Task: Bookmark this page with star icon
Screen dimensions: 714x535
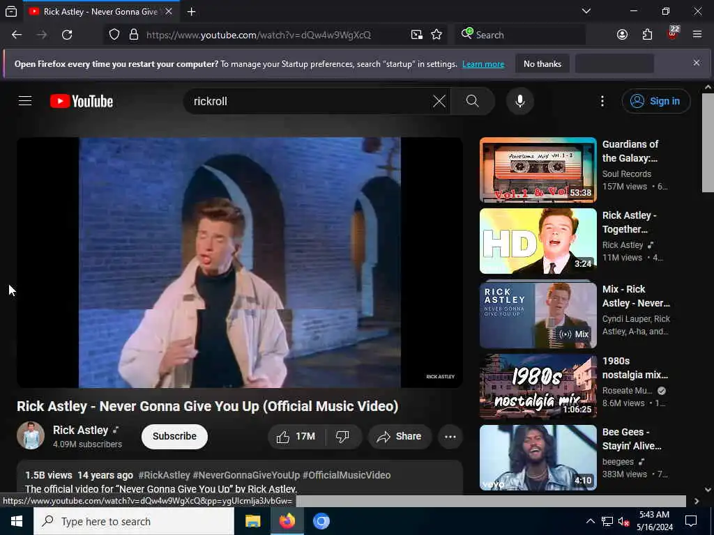Action: pos(436,35)
